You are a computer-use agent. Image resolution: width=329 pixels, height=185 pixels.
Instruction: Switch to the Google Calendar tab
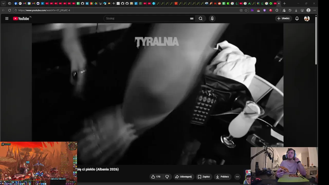[29, 3]
